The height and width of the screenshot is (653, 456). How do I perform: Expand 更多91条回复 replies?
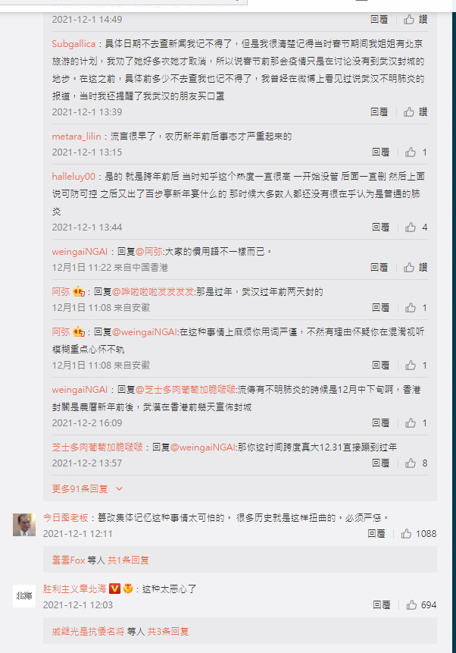tap(80, 488)
